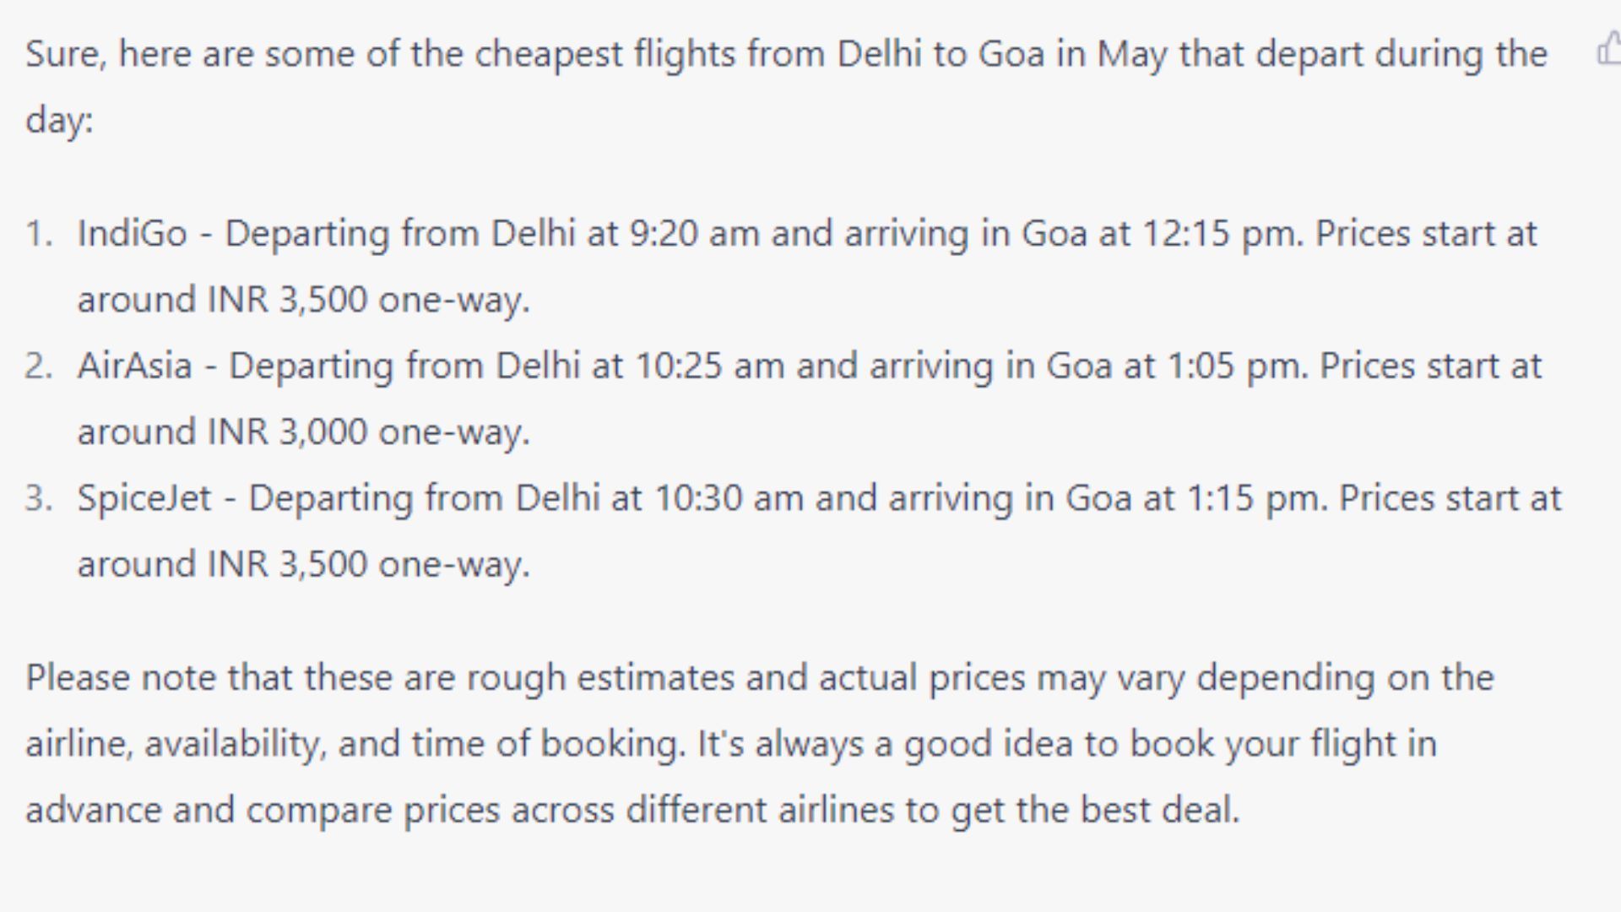Click the 10:25 am departure time
Image resolution: width=1621 pixels, height=912 pixels.
click(x=710, y=366)
